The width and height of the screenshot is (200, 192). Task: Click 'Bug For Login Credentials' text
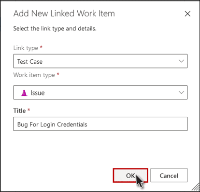click(x=52, y=124)
